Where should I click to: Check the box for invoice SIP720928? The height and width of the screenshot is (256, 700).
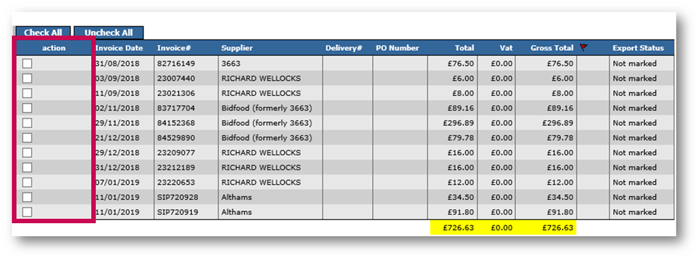click(x=27, y=197)
